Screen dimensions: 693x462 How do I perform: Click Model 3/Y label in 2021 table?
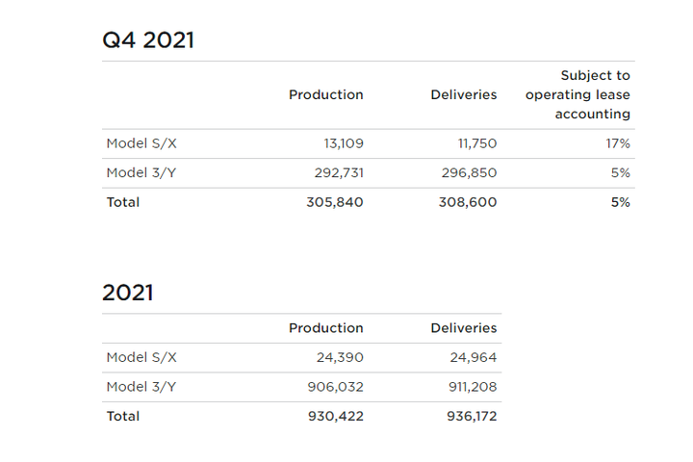(141, 387)
